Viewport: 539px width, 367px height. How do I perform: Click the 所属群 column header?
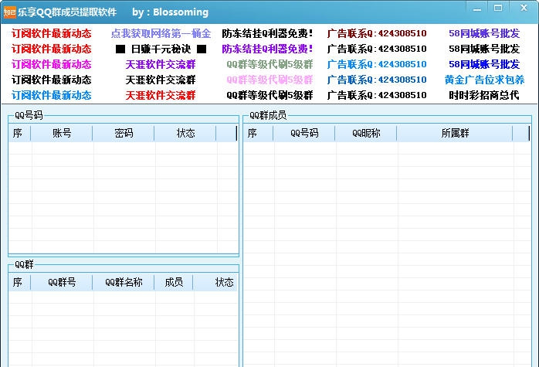[x=455, y=133]
